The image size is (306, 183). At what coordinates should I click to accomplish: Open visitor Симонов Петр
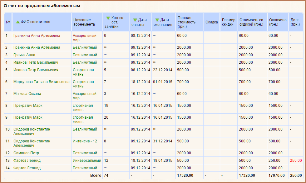[26, 153]
